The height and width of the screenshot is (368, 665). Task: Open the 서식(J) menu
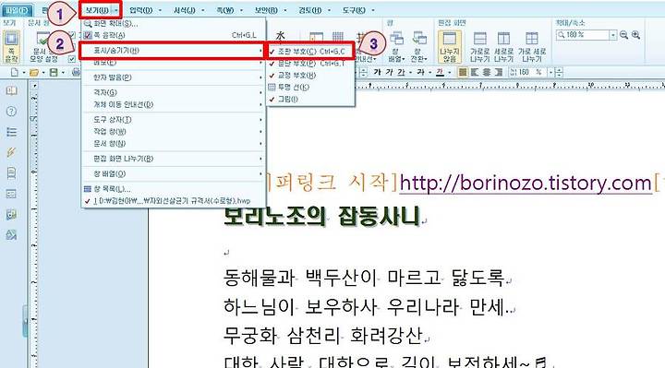185,10
